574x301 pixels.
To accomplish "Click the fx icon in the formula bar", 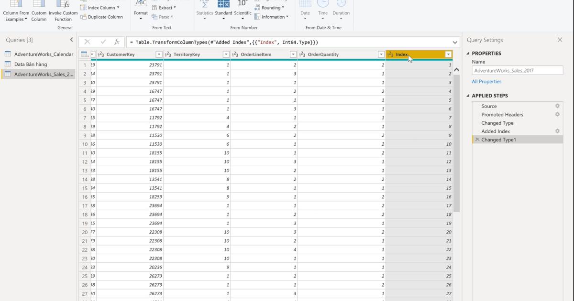I will [x=116, y=42].
